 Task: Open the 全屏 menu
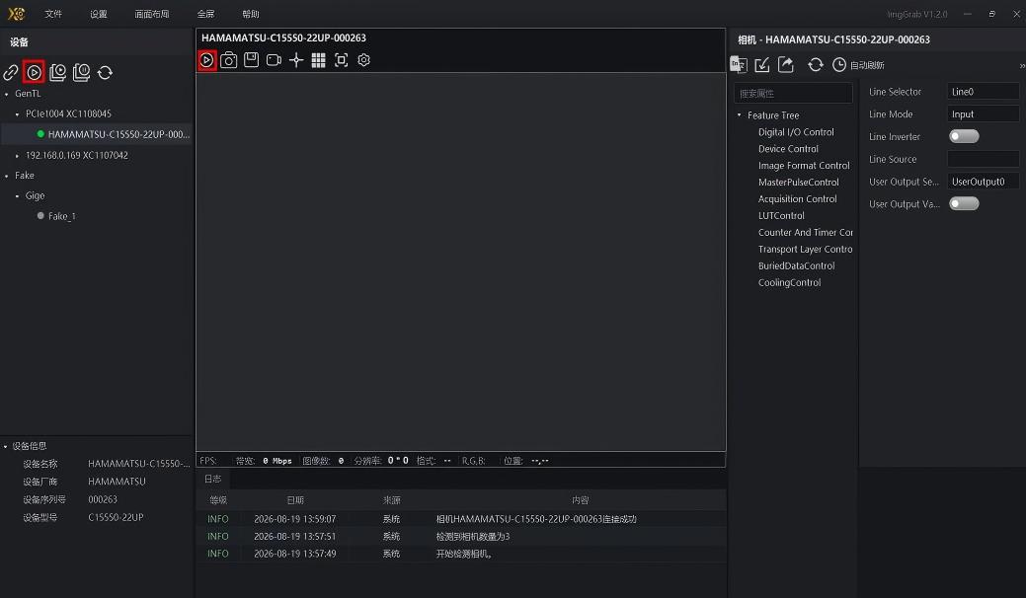click(205, 14)
